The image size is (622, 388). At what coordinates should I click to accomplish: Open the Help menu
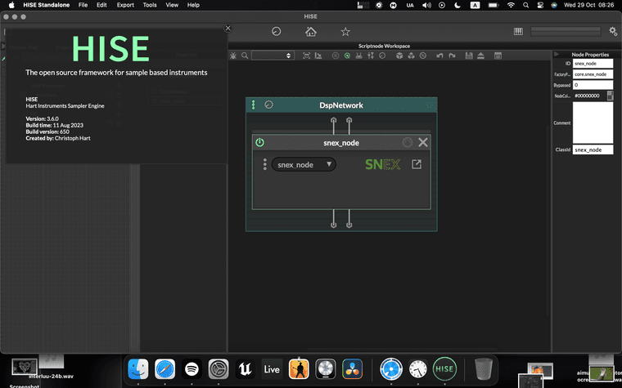pos(193,5)
